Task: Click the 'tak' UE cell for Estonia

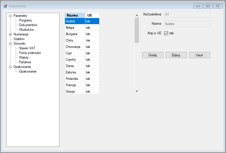Action: pyautogui.click(x=92, y=72)
